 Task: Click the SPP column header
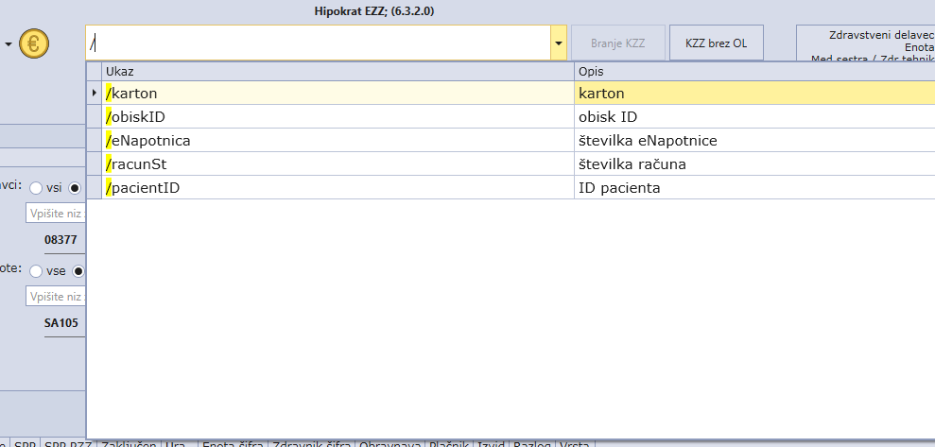pos(25,444)
